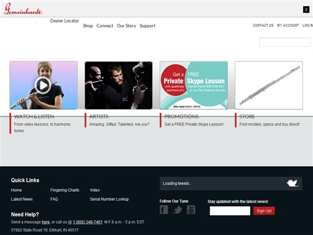The height and width of the screenshot is (235, 313).
Task: Open the Private Skype Lesson promotion banner
Action: 193,85
